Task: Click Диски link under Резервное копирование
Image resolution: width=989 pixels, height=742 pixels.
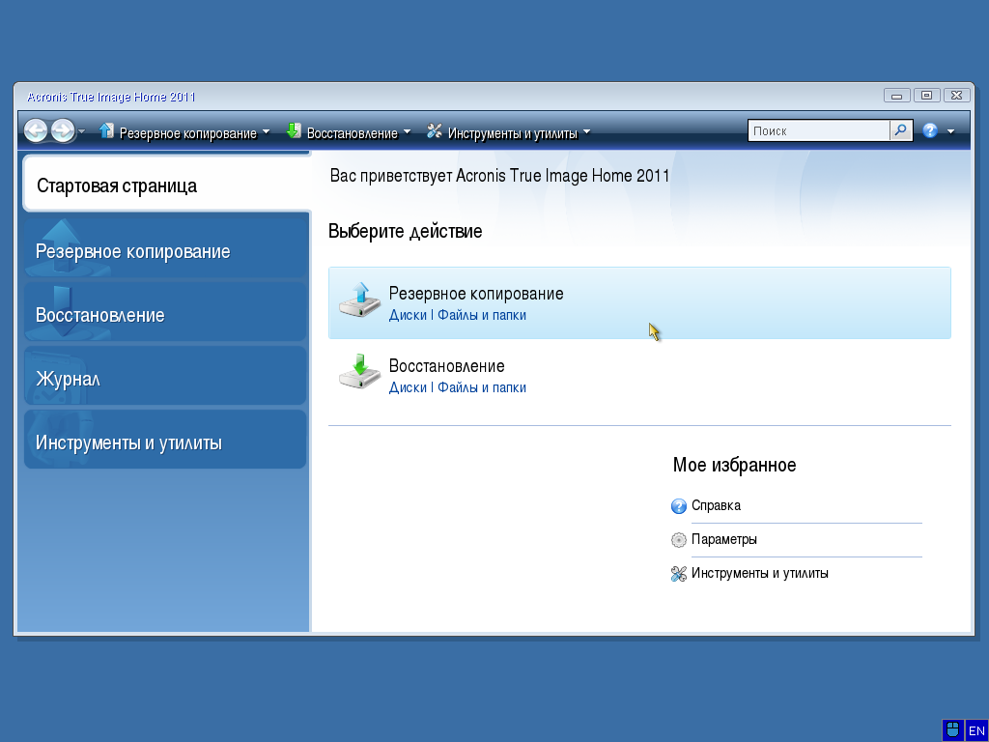Action: (408, 315)
